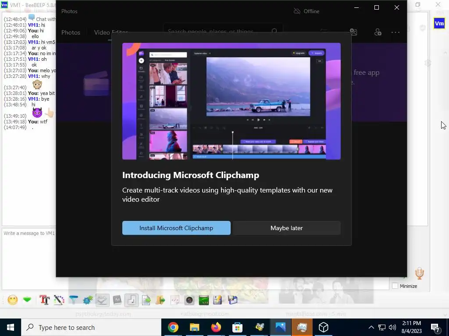The width and height of the screenshot is (449, 336).
Task: Click the Clipchamp preview image in the dialog
Action: 232,101
